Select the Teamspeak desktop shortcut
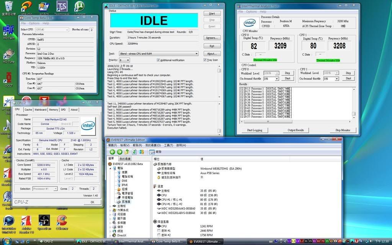The image size is (392, 245). click(62, 8)
